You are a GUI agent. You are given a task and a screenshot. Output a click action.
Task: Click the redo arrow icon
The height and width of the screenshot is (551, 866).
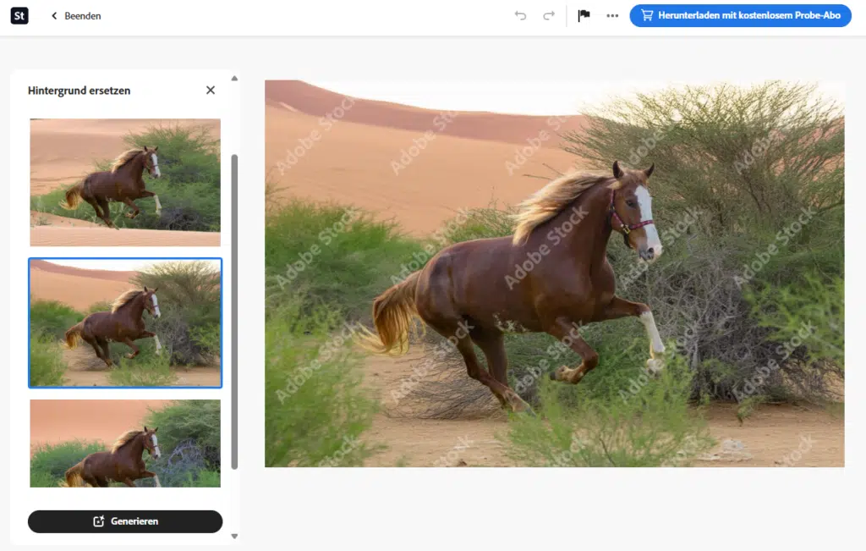click(x=548, y=15)
